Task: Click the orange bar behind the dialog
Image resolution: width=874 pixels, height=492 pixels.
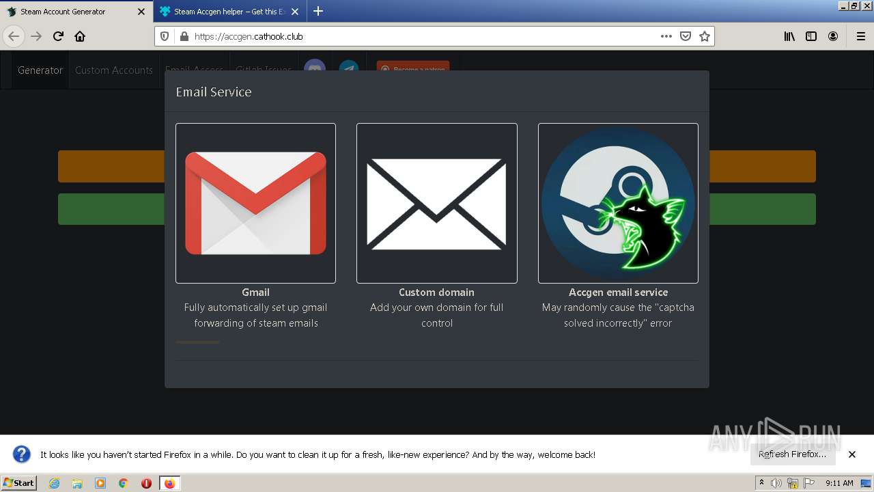Action: point(111,166)
